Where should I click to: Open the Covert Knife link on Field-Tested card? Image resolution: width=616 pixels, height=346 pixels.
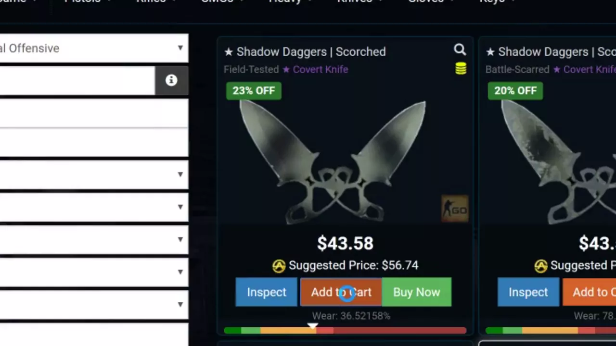[x=315, y=69]
